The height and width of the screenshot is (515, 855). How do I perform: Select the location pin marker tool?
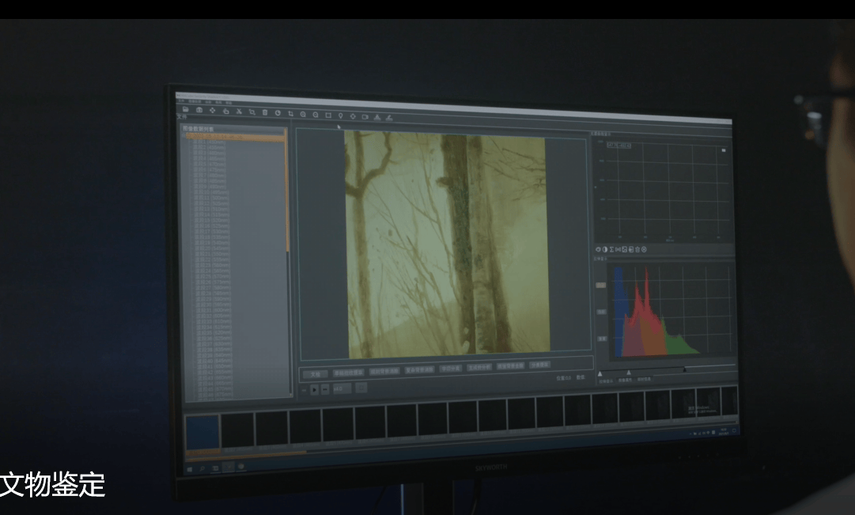tap(341, 115)
